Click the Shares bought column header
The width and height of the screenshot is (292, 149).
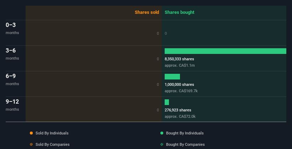pyautogui.click(x=179, y=12)
